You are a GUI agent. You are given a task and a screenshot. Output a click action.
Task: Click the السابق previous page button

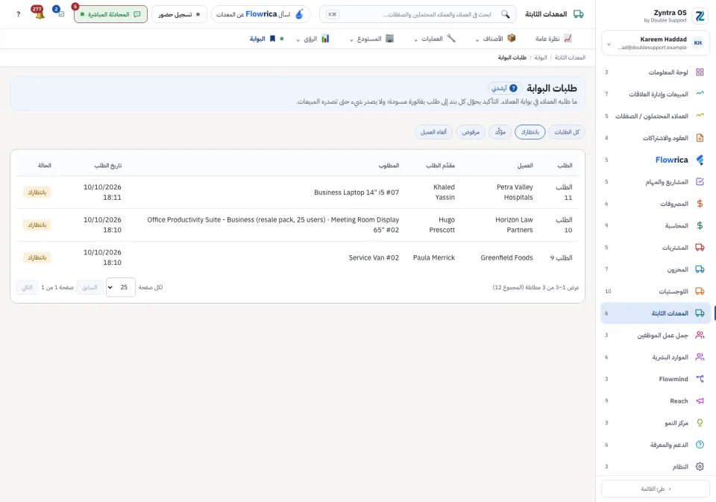coord(89,287)
